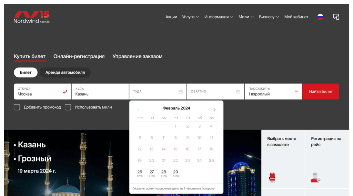Select February 27 in calendar
The image size is (353, 196).
pyautogui.click(x=152, y=174)
